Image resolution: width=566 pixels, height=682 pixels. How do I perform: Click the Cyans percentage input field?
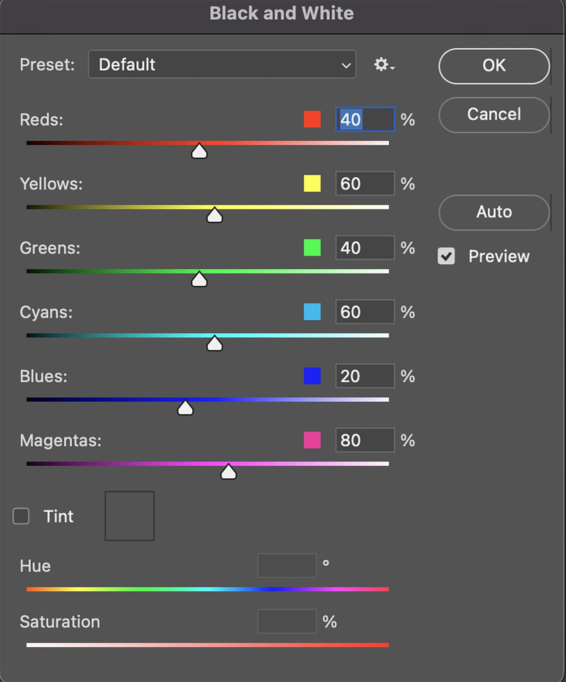[x=364, y=312]
